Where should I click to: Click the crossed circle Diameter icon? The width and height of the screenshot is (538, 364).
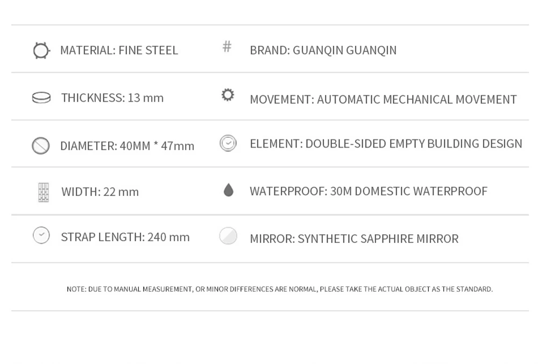coord(41,145)
